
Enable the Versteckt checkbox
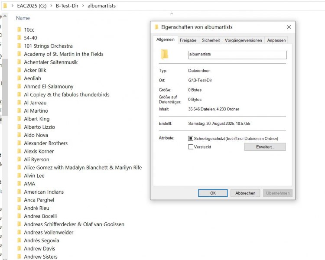point(191,147)
